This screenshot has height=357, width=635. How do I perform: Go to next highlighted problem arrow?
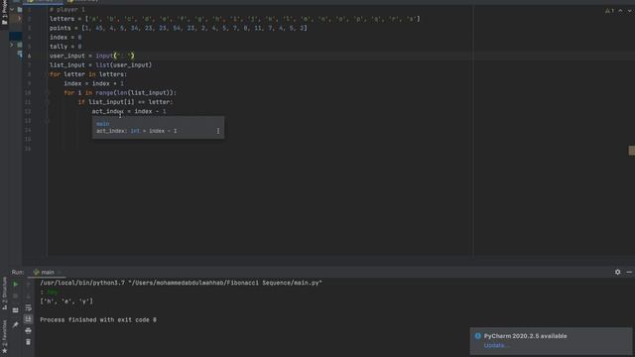630,11
